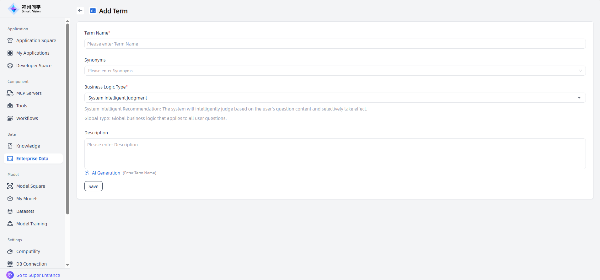Click the MCP Servers sidebar icon

point(10,93)
